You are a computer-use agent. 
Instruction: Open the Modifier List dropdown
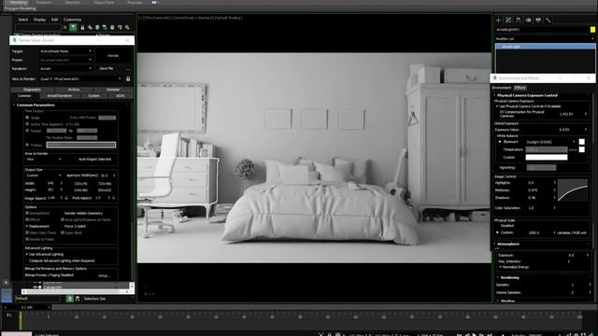[x=545, y=38]
